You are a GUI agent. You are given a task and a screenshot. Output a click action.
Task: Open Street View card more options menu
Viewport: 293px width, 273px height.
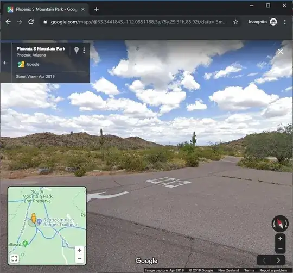(x=84, y=51)
